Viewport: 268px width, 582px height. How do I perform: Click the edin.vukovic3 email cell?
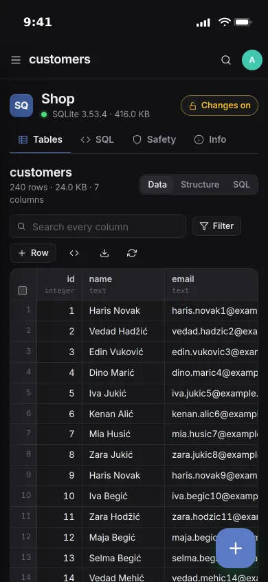pos(211,352)
